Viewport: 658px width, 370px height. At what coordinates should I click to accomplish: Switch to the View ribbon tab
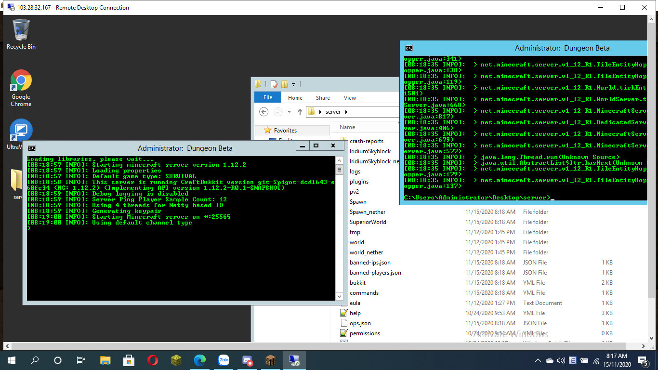coord(350,98)
